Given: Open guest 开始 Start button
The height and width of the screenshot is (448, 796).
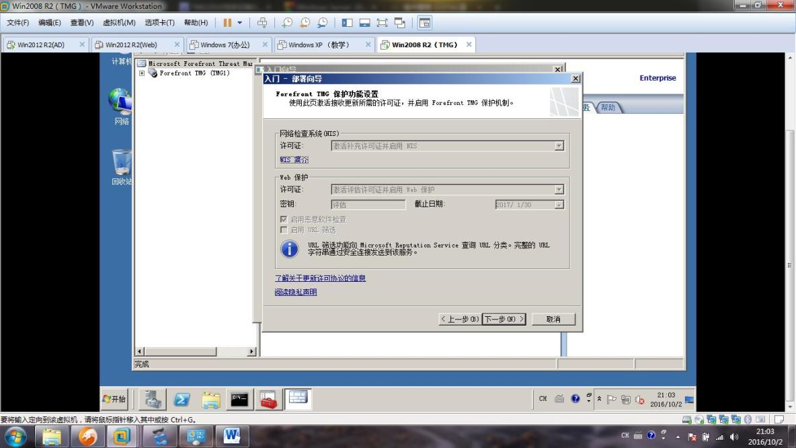Looking at the screenshot, I should coord(114,400).
